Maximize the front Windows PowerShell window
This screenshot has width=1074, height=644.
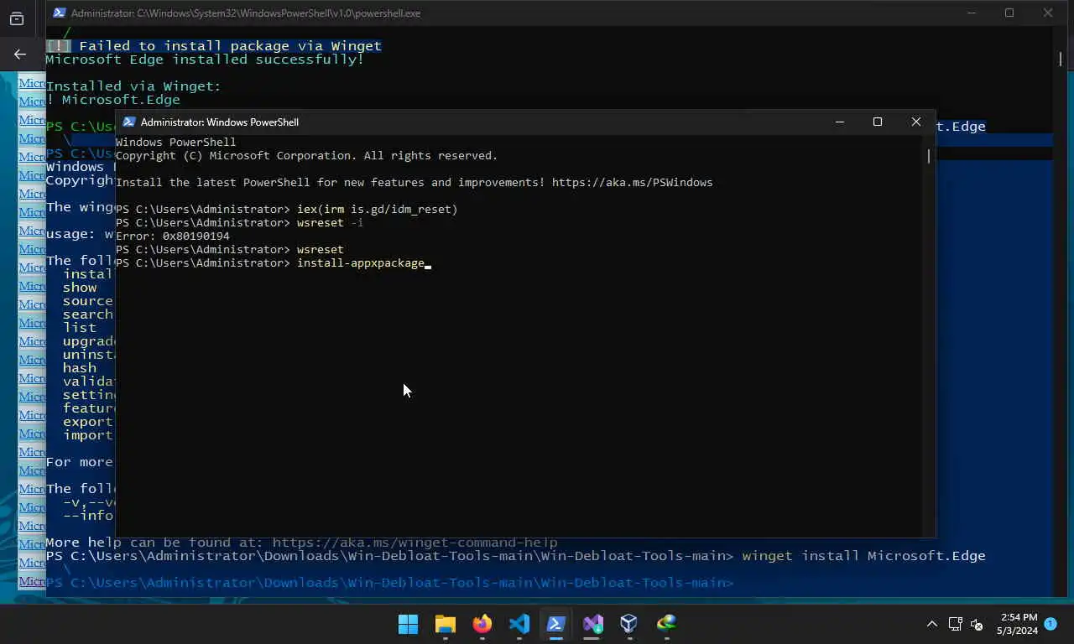[x=878, y=122]
